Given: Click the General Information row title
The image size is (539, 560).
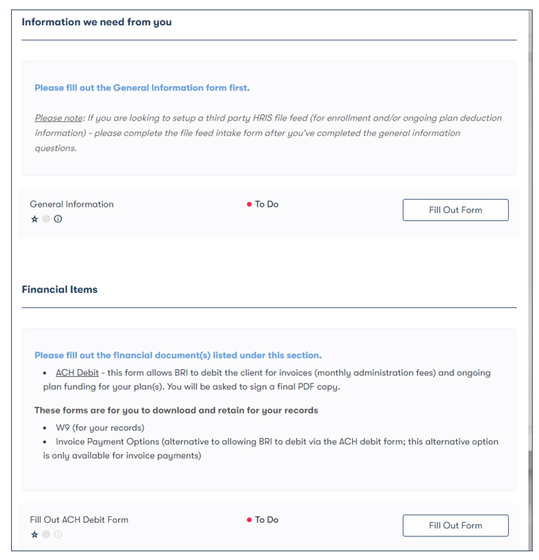Looking at the screenshot, I should [72, 204].
